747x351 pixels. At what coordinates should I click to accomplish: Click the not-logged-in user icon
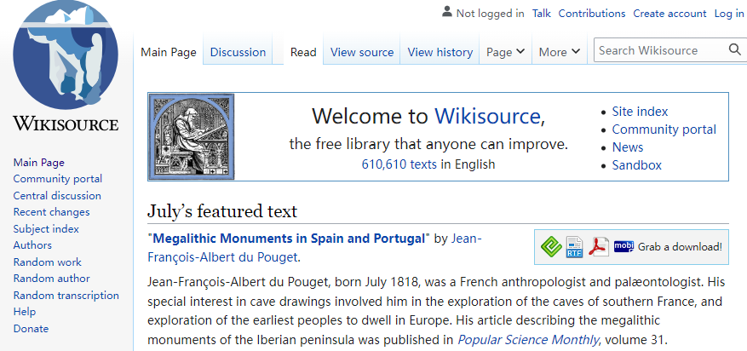click(x=447, y=12)
